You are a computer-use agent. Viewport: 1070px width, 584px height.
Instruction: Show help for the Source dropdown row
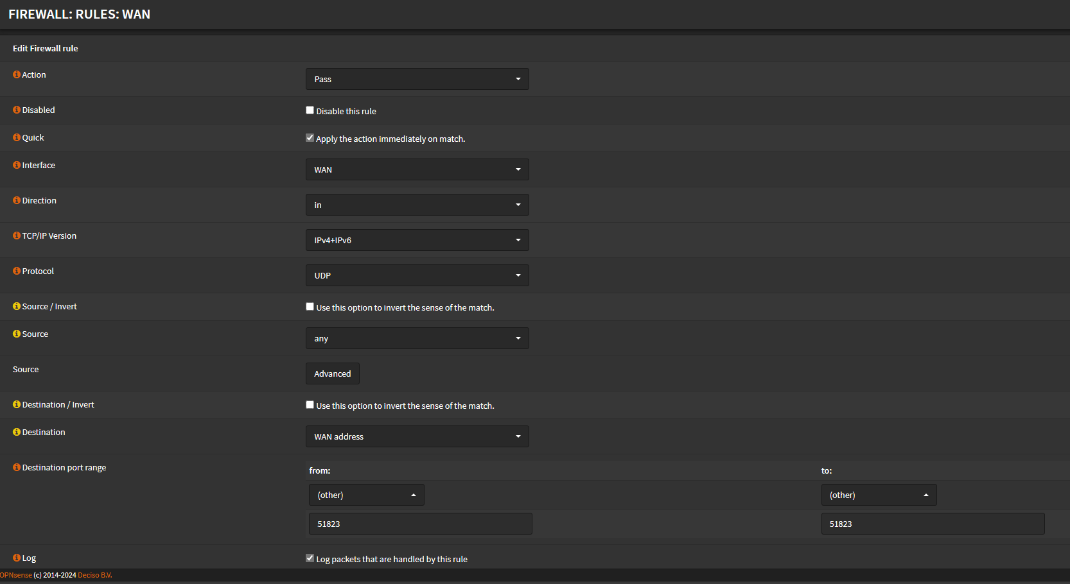[x=17, y=334]
